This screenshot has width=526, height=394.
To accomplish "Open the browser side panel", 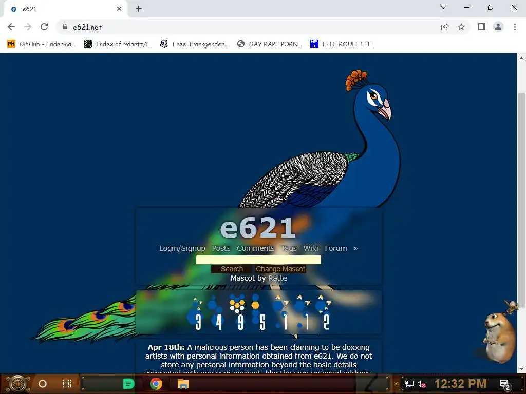I will point(482,27).
